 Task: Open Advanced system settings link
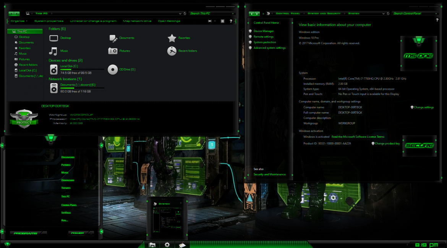point(269,48)
